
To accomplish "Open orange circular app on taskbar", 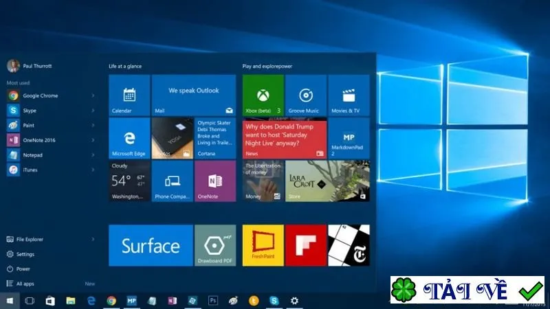I will tap(254, 301).
